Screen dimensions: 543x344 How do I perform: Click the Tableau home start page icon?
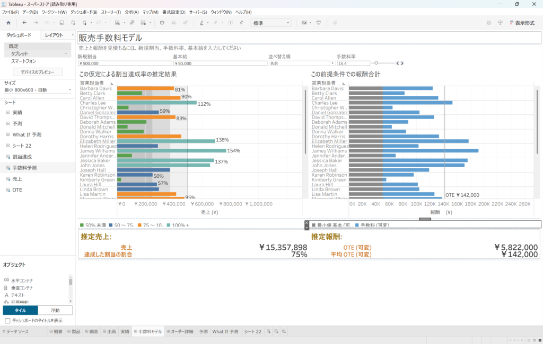point(8,23)
